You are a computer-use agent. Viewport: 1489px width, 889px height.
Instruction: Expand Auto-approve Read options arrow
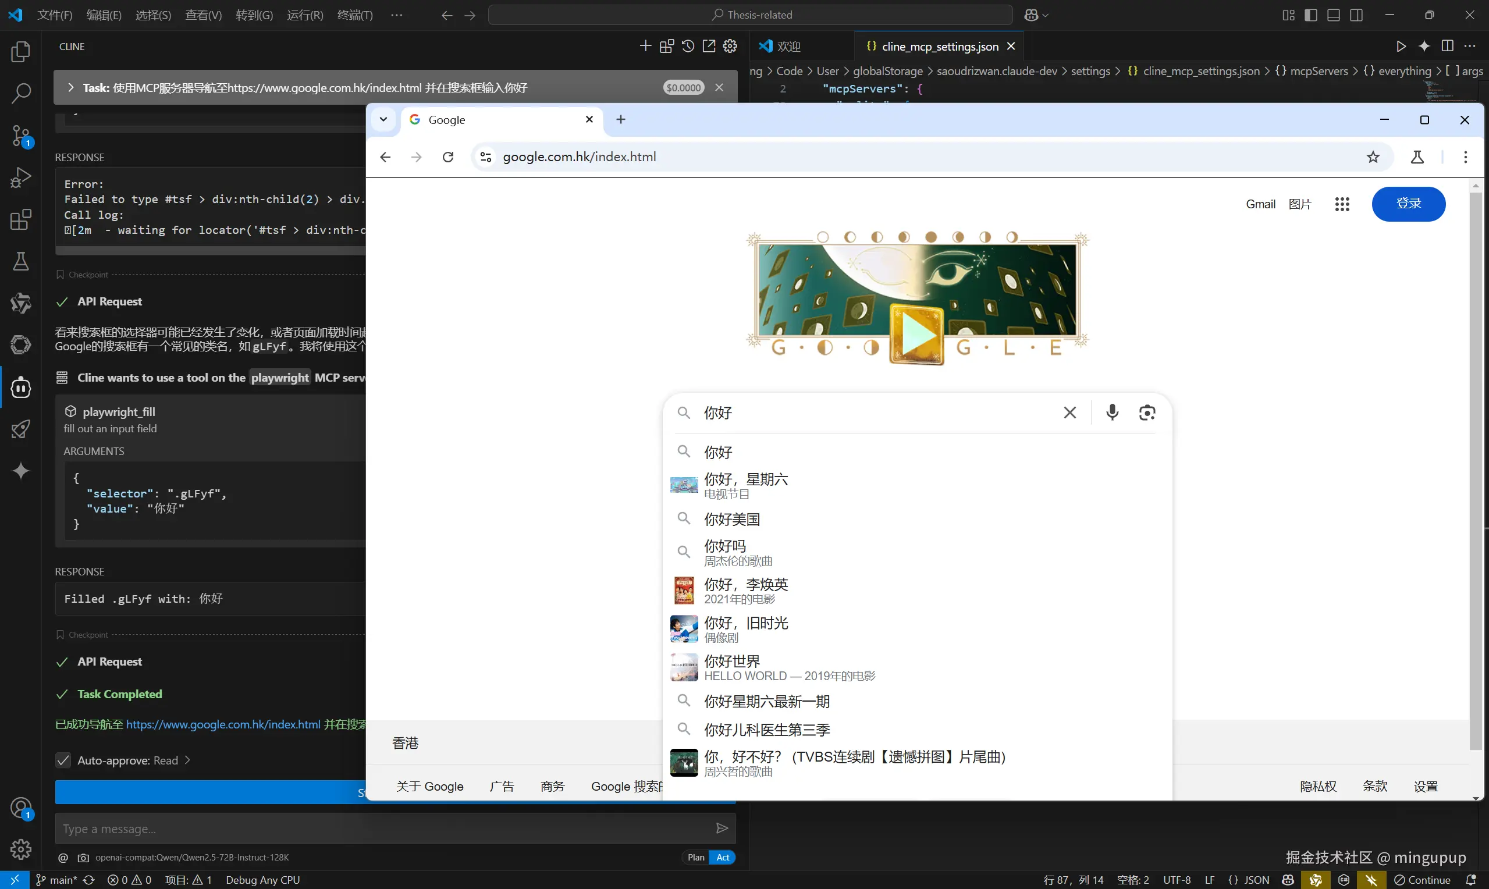pyautogui.click(x=187, y=760)
